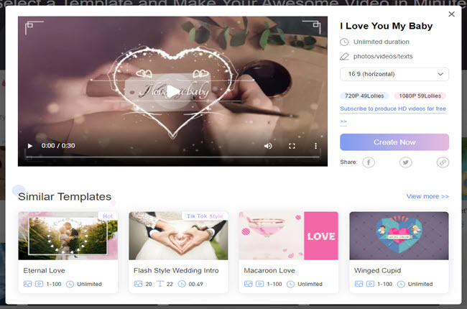Open the video more options menu
This screenshot has height=309, width=467.
315,146
